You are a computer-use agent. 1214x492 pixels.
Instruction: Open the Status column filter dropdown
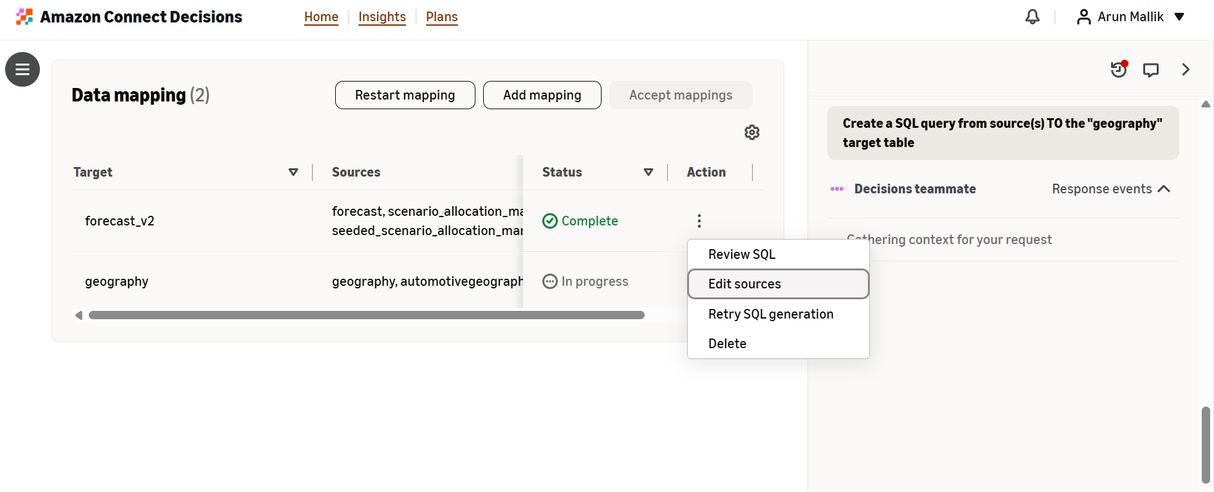click(648, 172)
